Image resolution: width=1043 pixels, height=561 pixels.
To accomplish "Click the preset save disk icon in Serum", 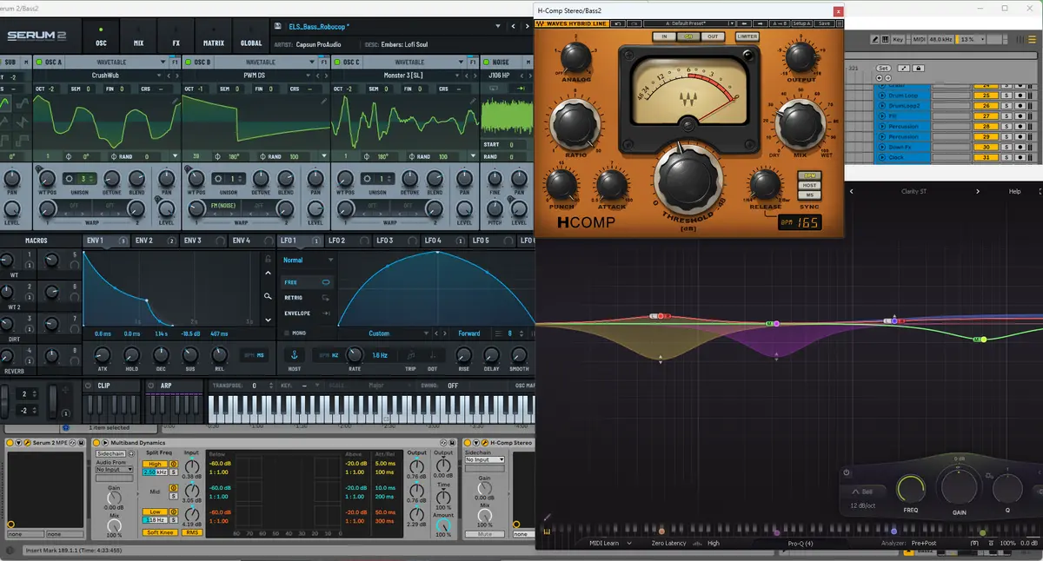I will 278,27.
